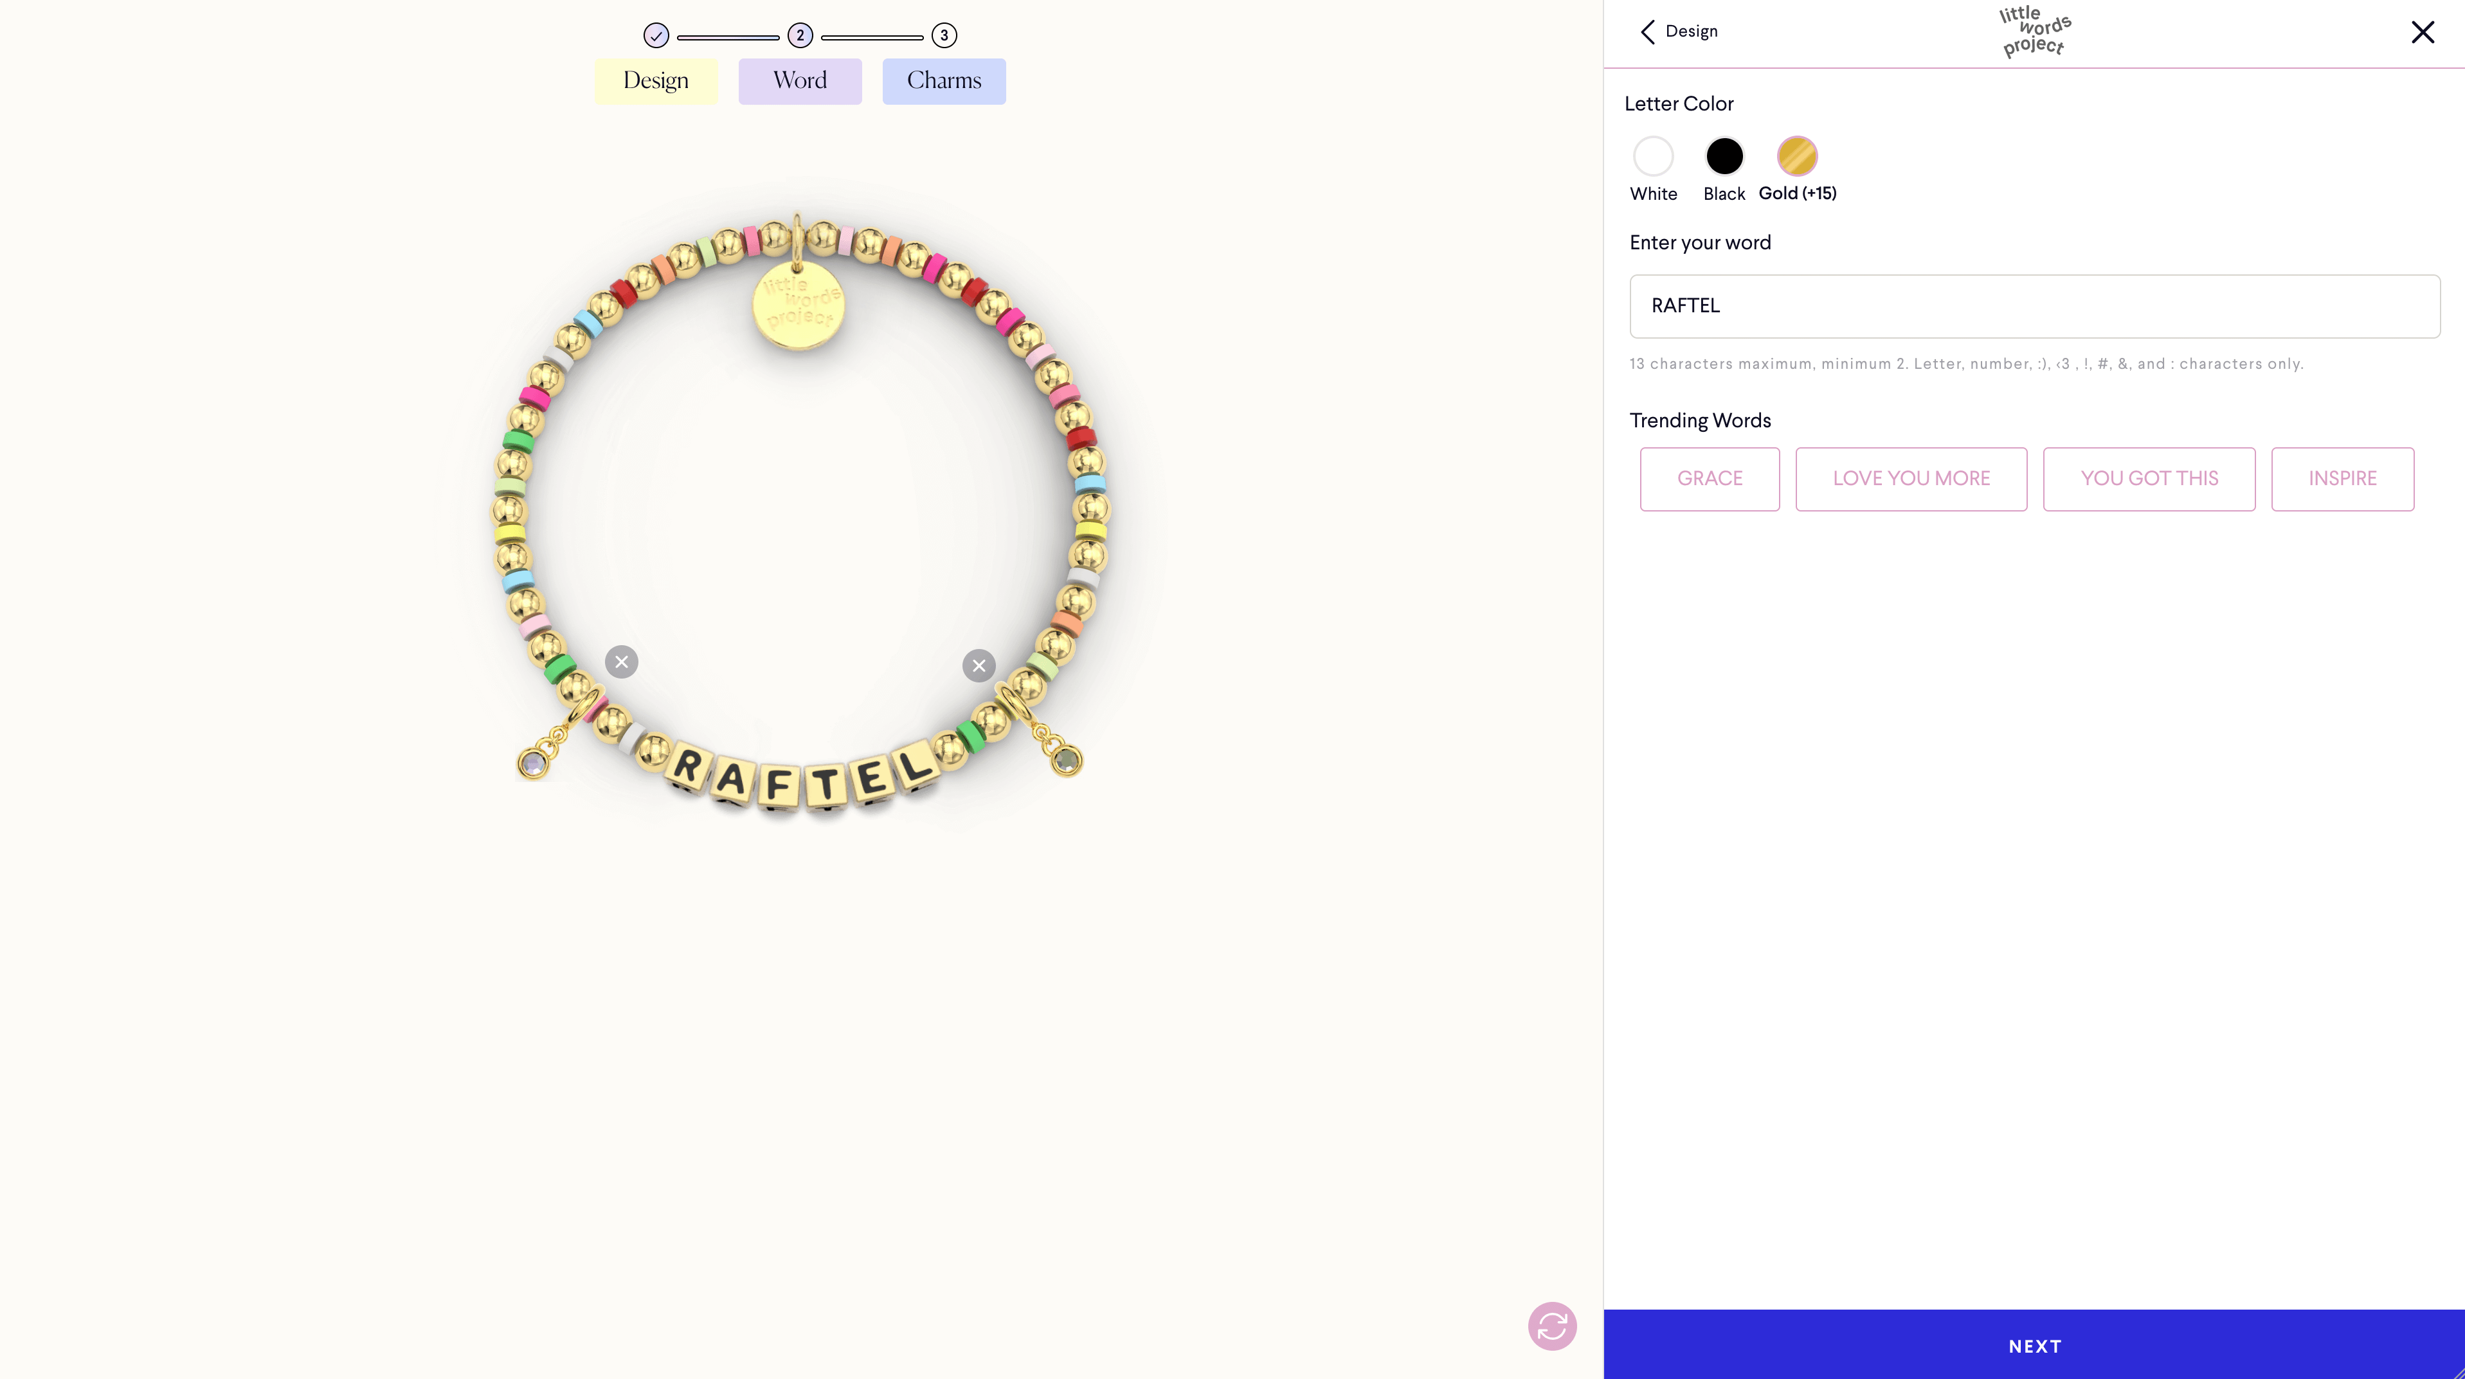The image size is (2465, 1379).
Task: Jump to step 3 circle
Action: (944, 35)
